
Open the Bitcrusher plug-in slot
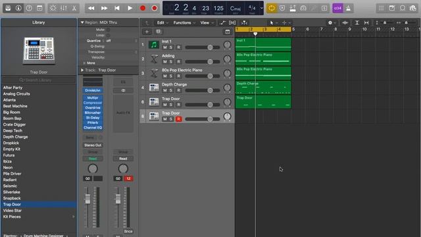[93, 113]
